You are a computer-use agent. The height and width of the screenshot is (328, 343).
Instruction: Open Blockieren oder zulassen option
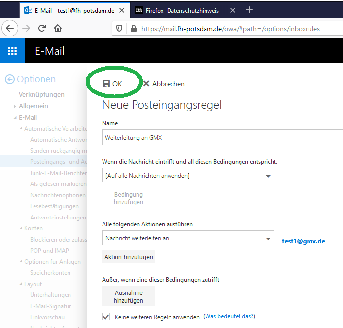tap(59, 240)
